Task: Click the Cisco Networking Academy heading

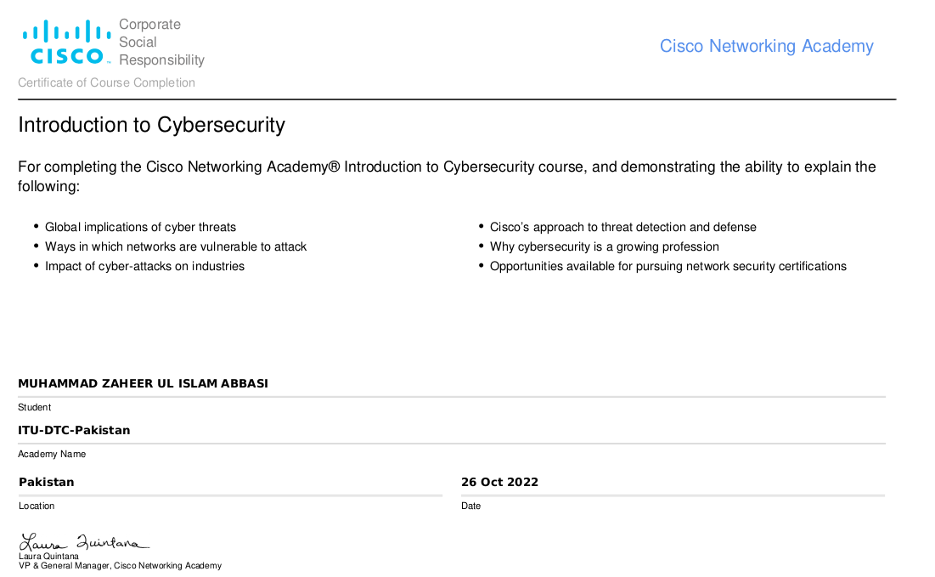Action: coord(766,46)
